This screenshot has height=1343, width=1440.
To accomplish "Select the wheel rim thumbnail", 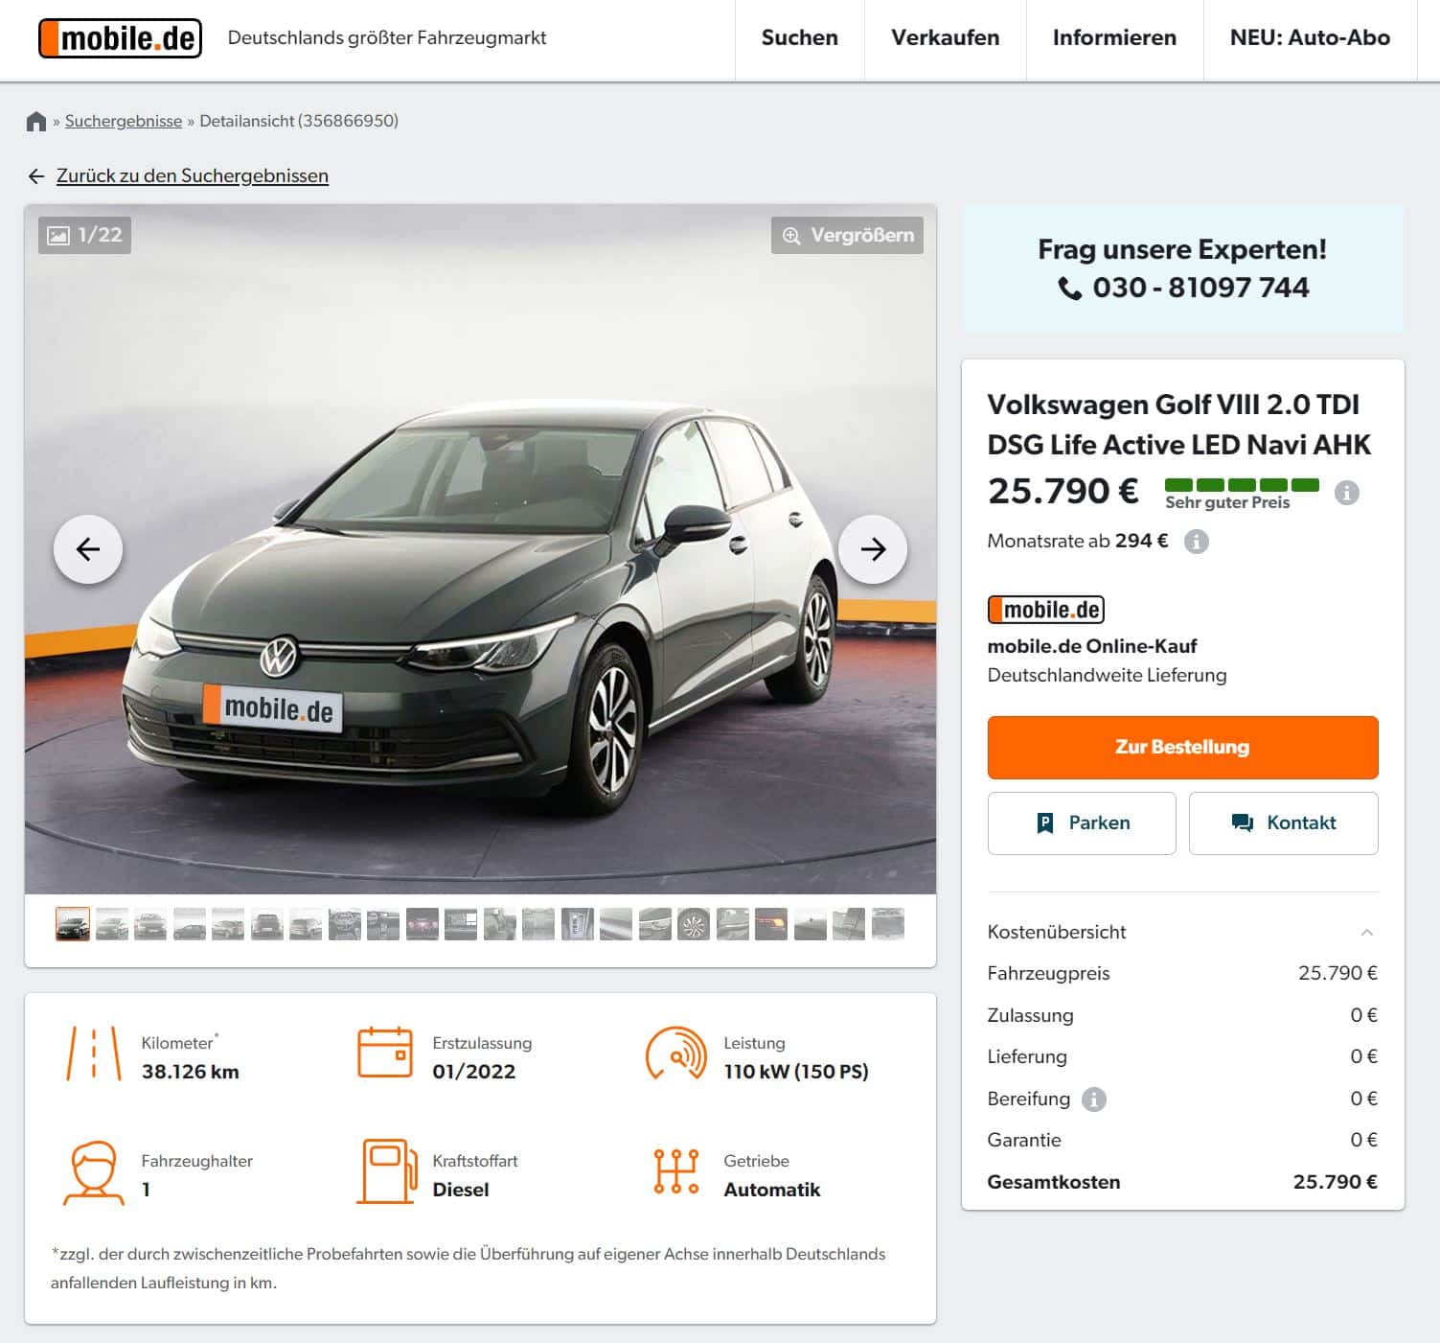I will (694, 924).
